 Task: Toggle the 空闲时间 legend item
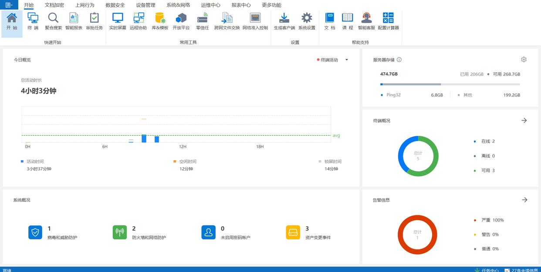click(x=187, y=161)
